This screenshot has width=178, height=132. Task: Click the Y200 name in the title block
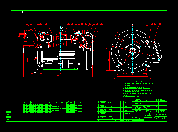149,114
